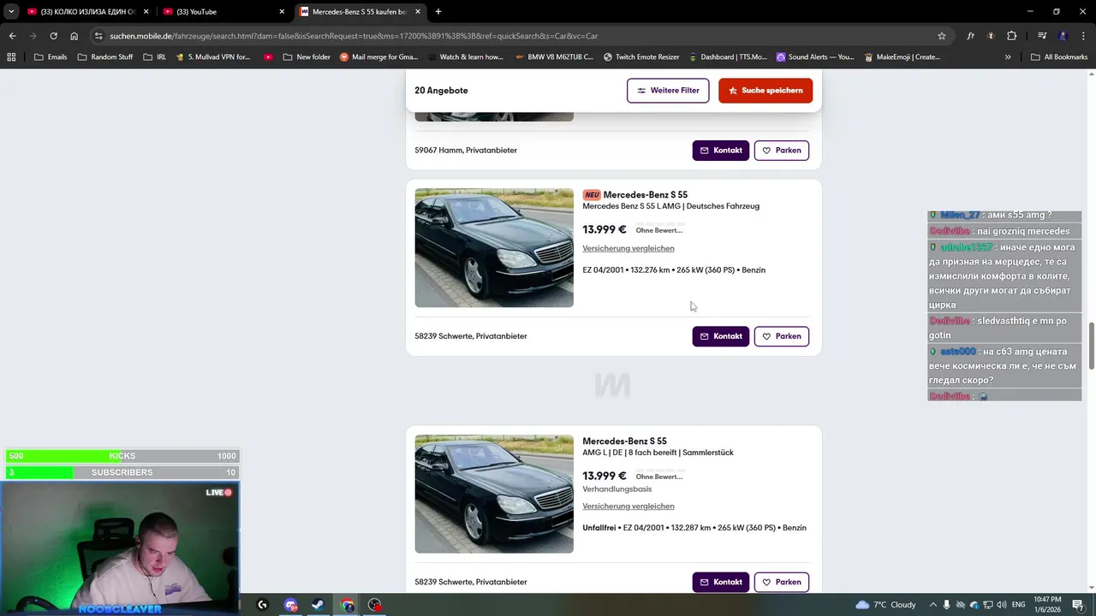
Task: Click the Suche speichern button
Action: pyautogui.click(x=765, y=91)
